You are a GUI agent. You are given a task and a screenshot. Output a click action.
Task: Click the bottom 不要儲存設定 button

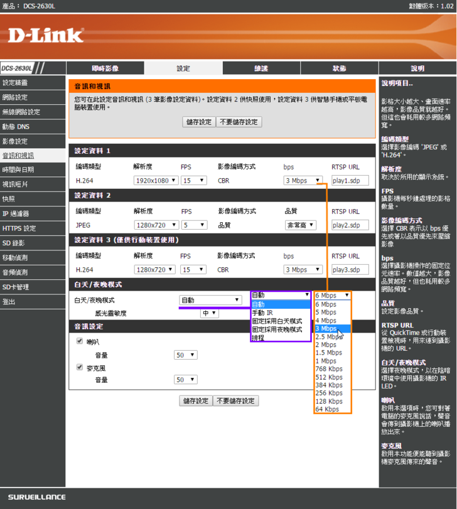pyautogui.click(x=235, y=400)
